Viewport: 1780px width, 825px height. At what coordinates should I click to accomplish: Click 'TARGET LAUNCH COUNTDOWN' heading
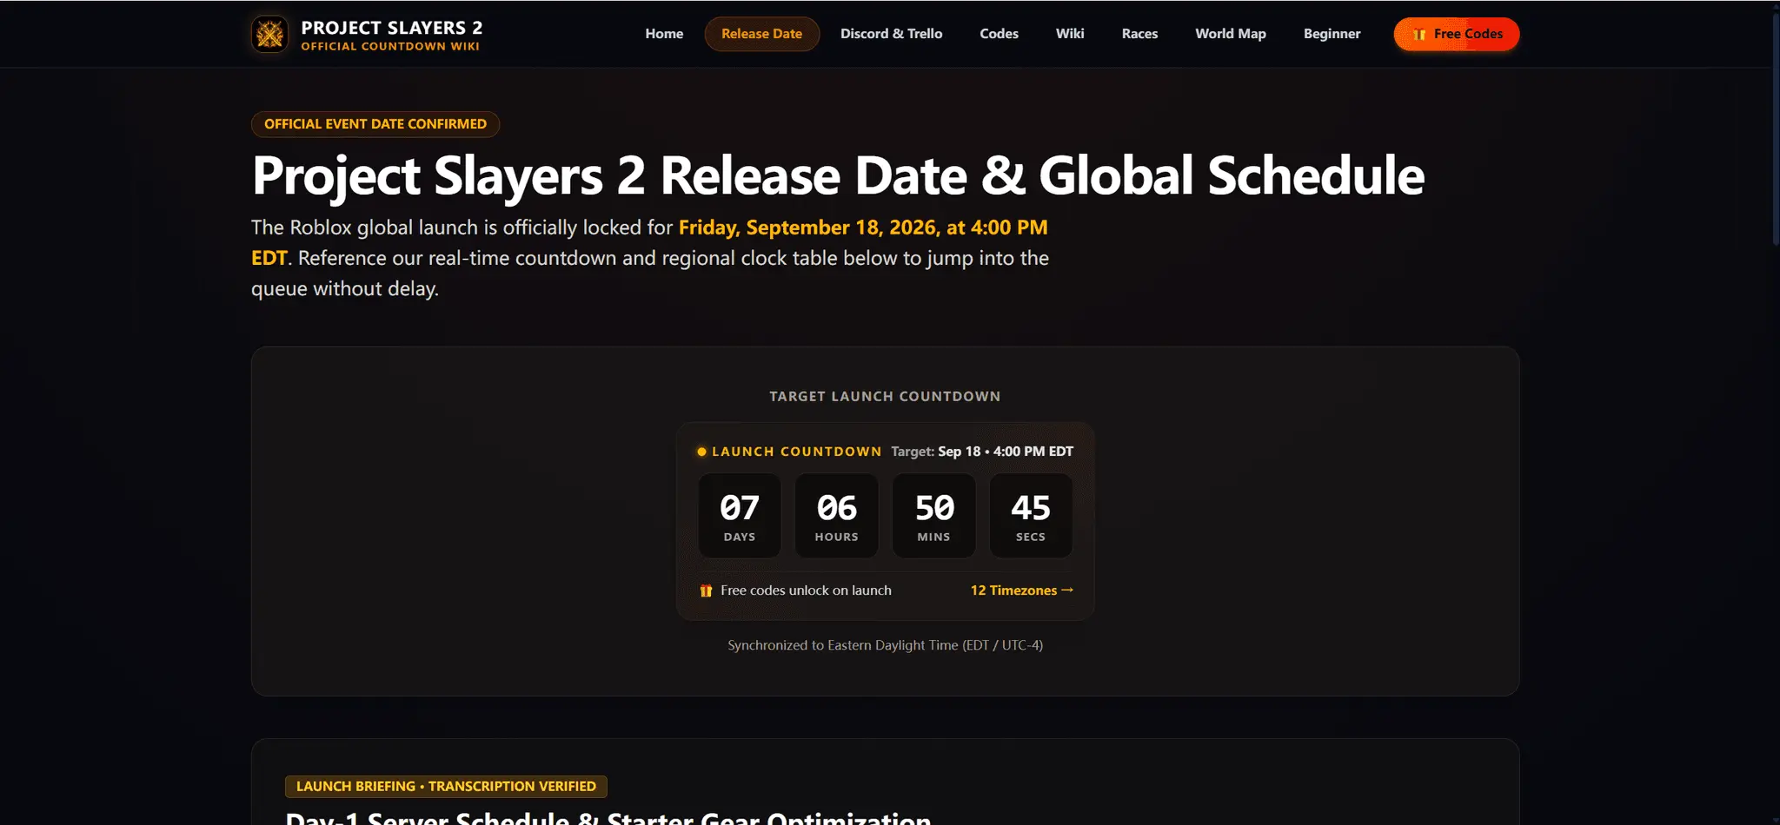(885, 397)
